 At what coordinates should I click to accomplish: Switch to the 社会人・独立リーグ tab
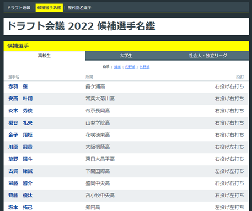tap(208, 56)
